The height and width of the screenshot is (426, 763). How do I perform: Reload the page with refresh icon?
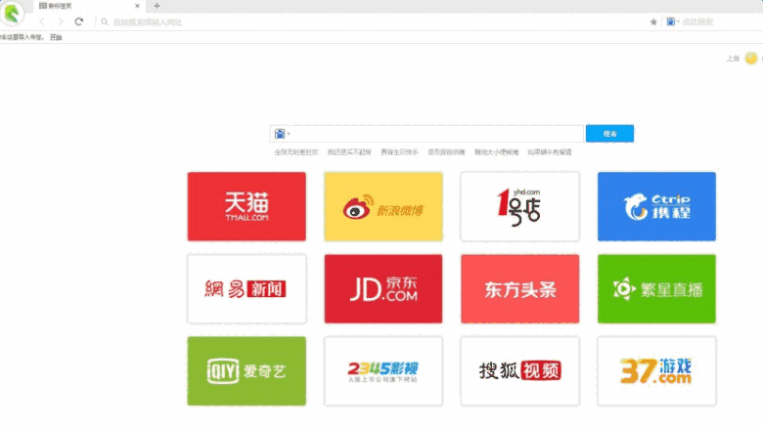coord(79,21)
